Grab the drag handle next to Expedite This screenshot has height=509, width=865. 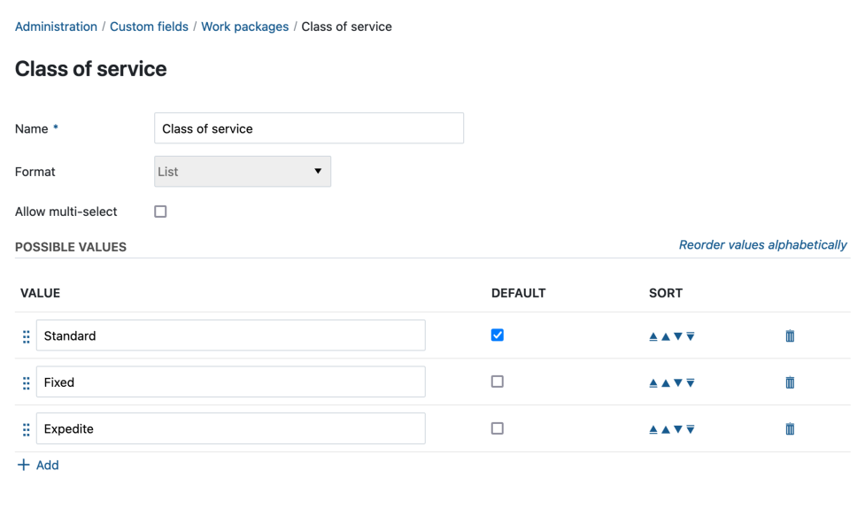(26, 429)
